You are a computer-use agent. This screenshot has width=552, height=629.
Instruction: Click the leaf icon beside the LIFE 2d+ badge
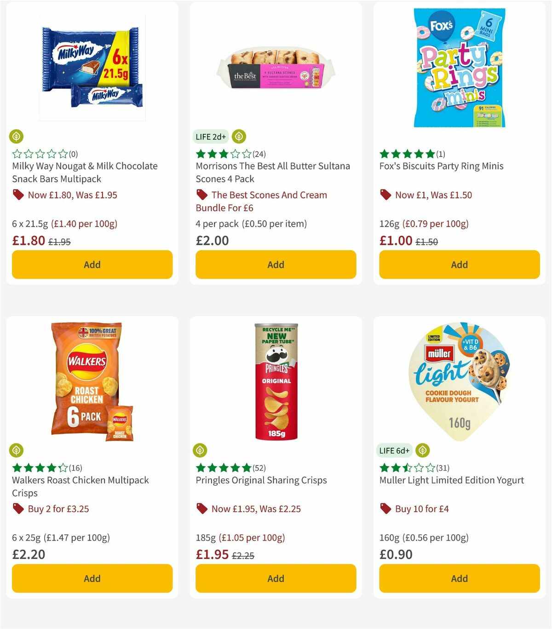tap(238, 136)
